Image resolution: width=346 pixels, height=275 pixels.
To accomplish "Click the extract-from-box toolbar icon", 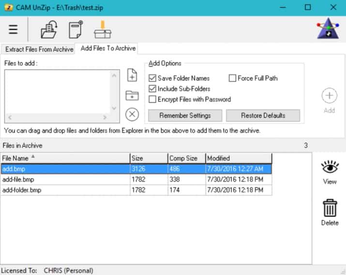I will click(x=103, y=30).
